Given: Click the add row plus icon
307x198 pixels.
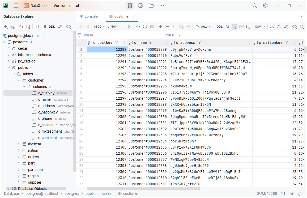Looking at the screenshot, I should pyautogui.click(x=160, y=27).
